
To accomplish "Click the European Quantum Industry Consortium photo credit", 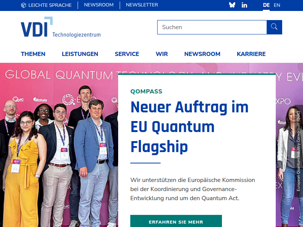I will pyautogui.click(x=298, y=151).
